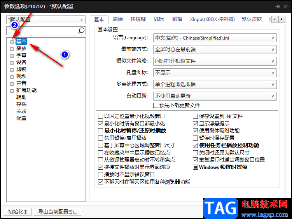The height and width of the screenshot is (219, 292).
Task: Switch to the 快捷键 tab
Action: click(138, 19)
